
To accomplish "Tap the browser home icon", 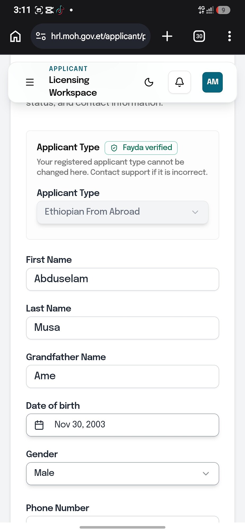I will tap(15, 36).
